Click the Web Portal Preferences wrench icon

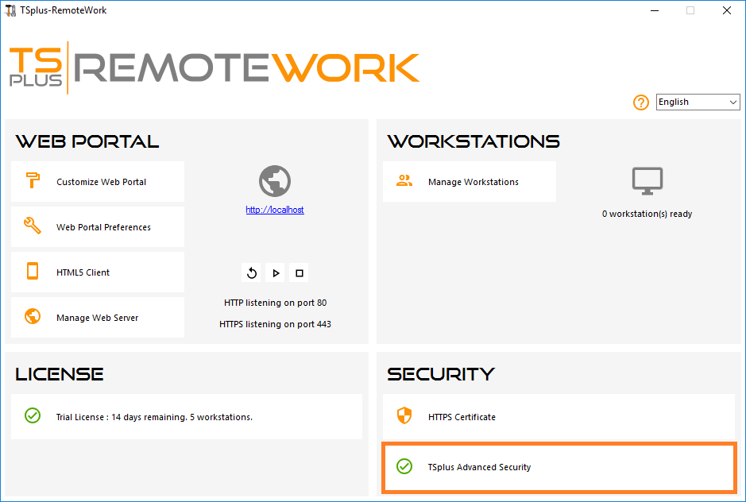pyautogui.click(x=32, y=226)
